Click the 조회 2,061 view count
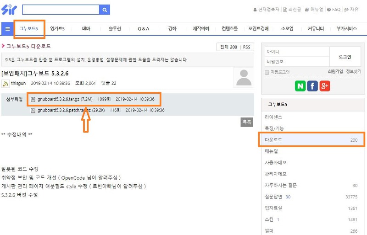 point(85,83)
